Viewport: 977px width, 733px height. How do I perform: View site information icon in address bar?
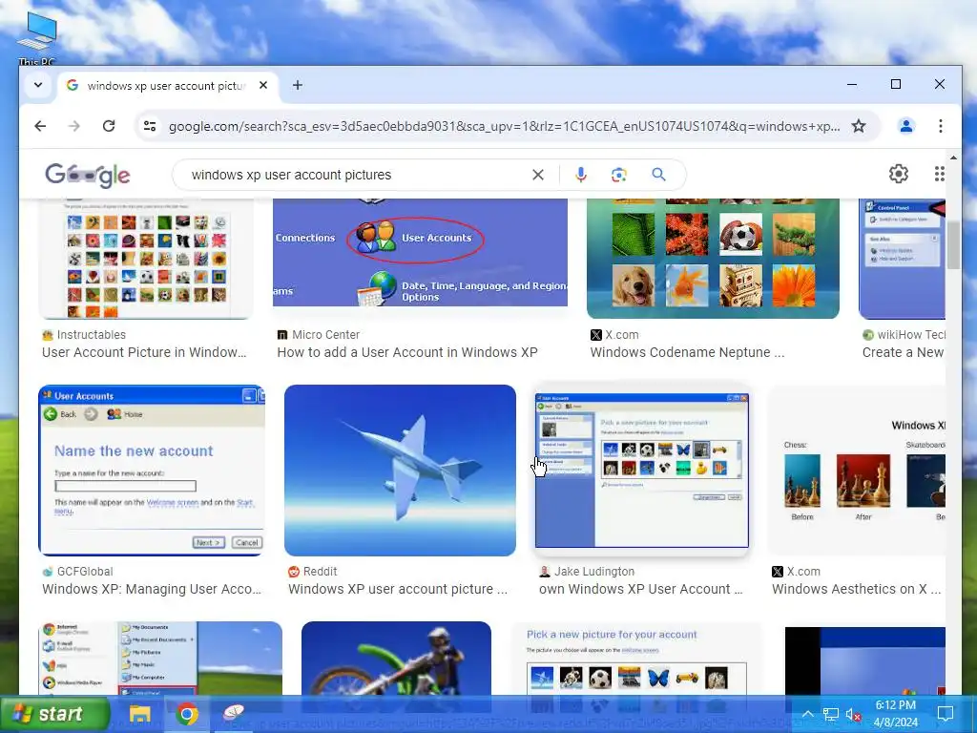(x=150, y=126)
